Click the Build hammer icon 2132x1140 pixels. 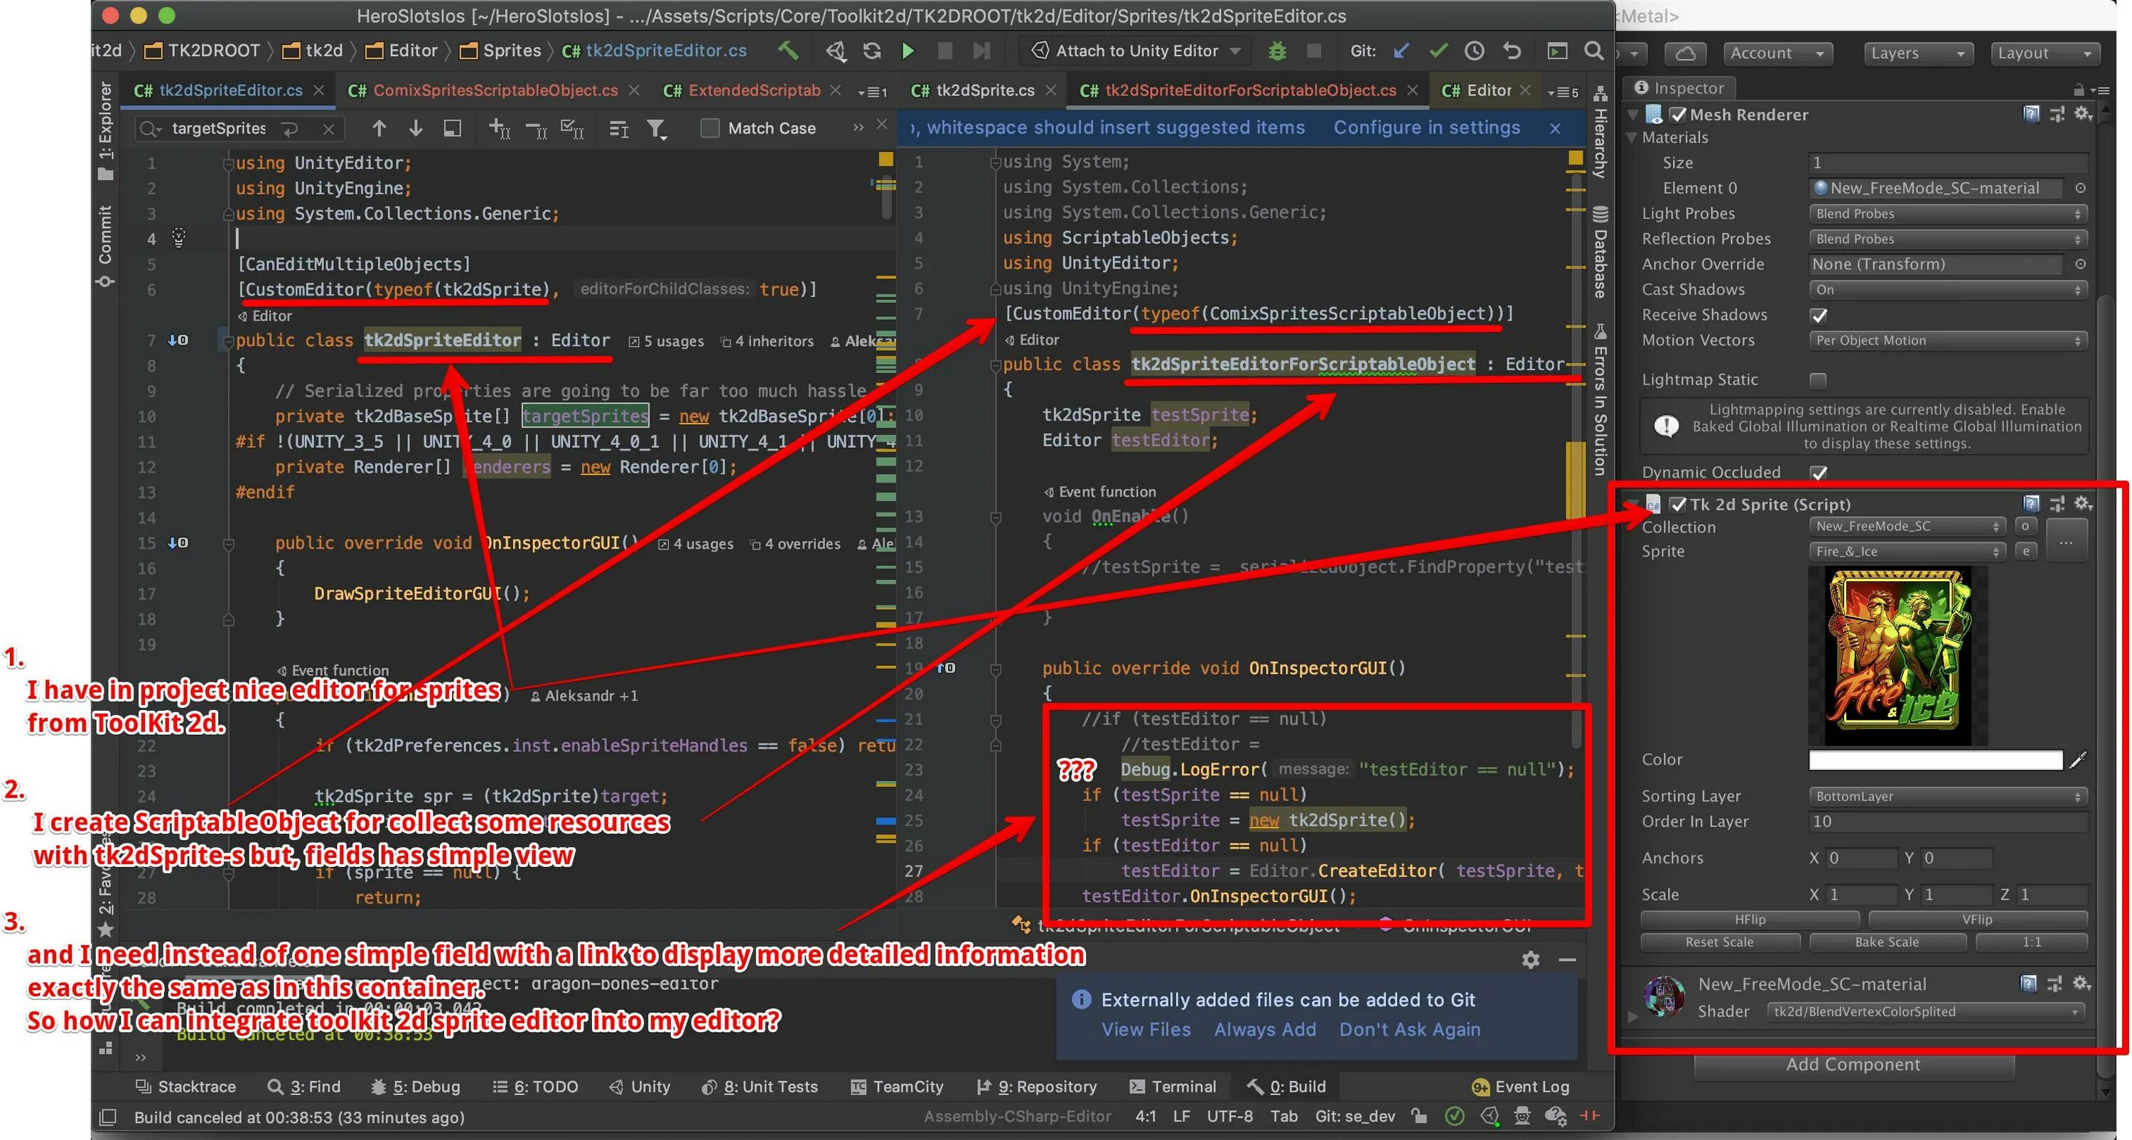788,51
